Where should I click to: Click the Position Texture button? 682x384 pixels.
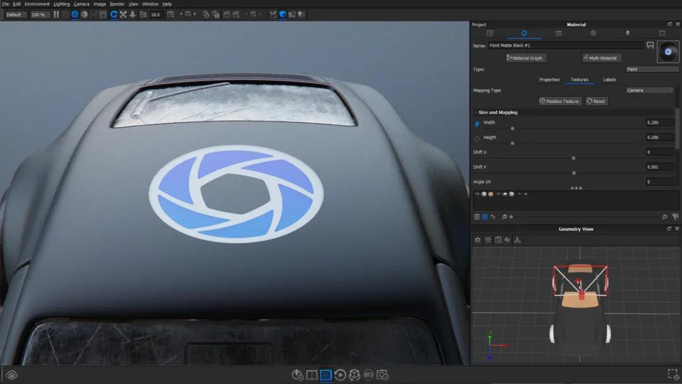tap(559, 101)
